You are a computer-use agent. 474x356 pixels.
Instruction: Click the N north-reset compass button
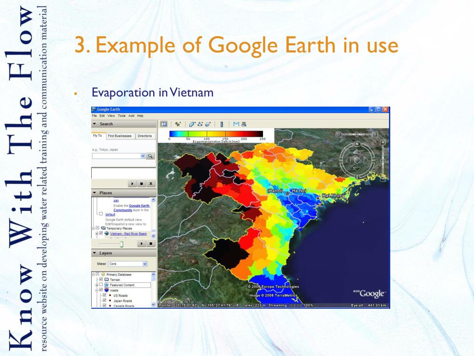point(357,144)
